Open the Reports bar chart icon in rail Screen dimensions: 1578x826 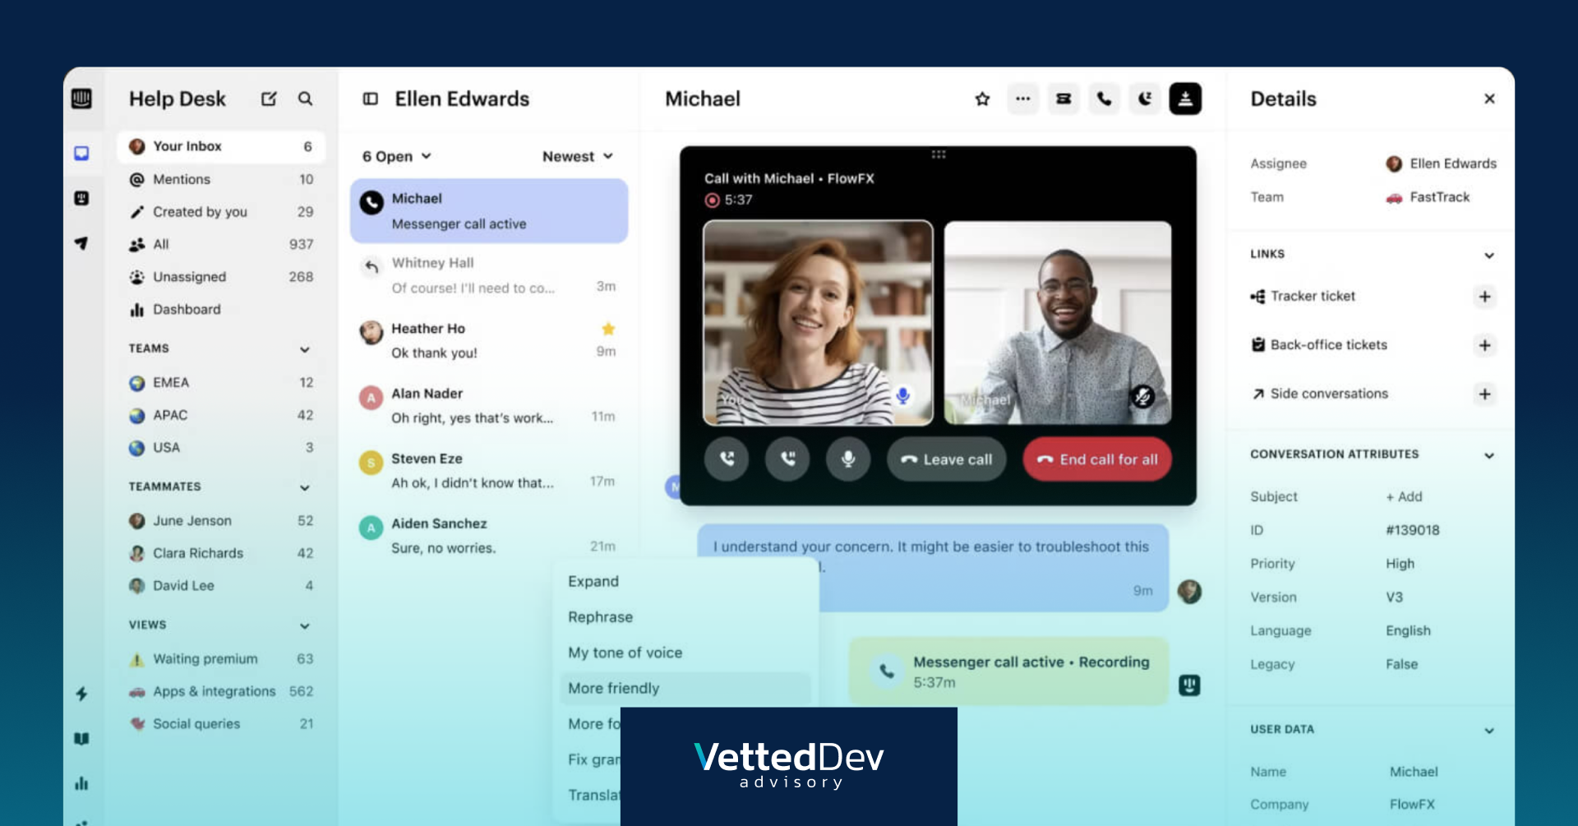pos(81,783)
